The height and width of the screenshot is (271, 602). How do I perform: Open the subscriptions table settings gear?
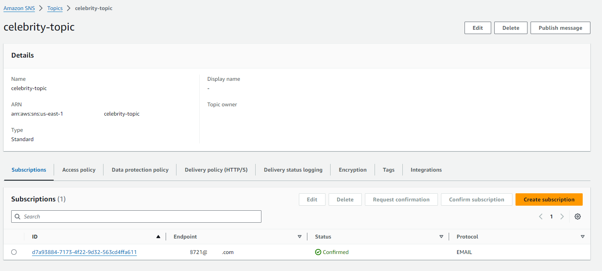577,216
